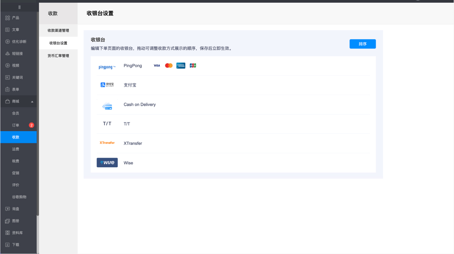454x254 pixels.
Task: Click the Wise logo icon
Action: (107, 162)
